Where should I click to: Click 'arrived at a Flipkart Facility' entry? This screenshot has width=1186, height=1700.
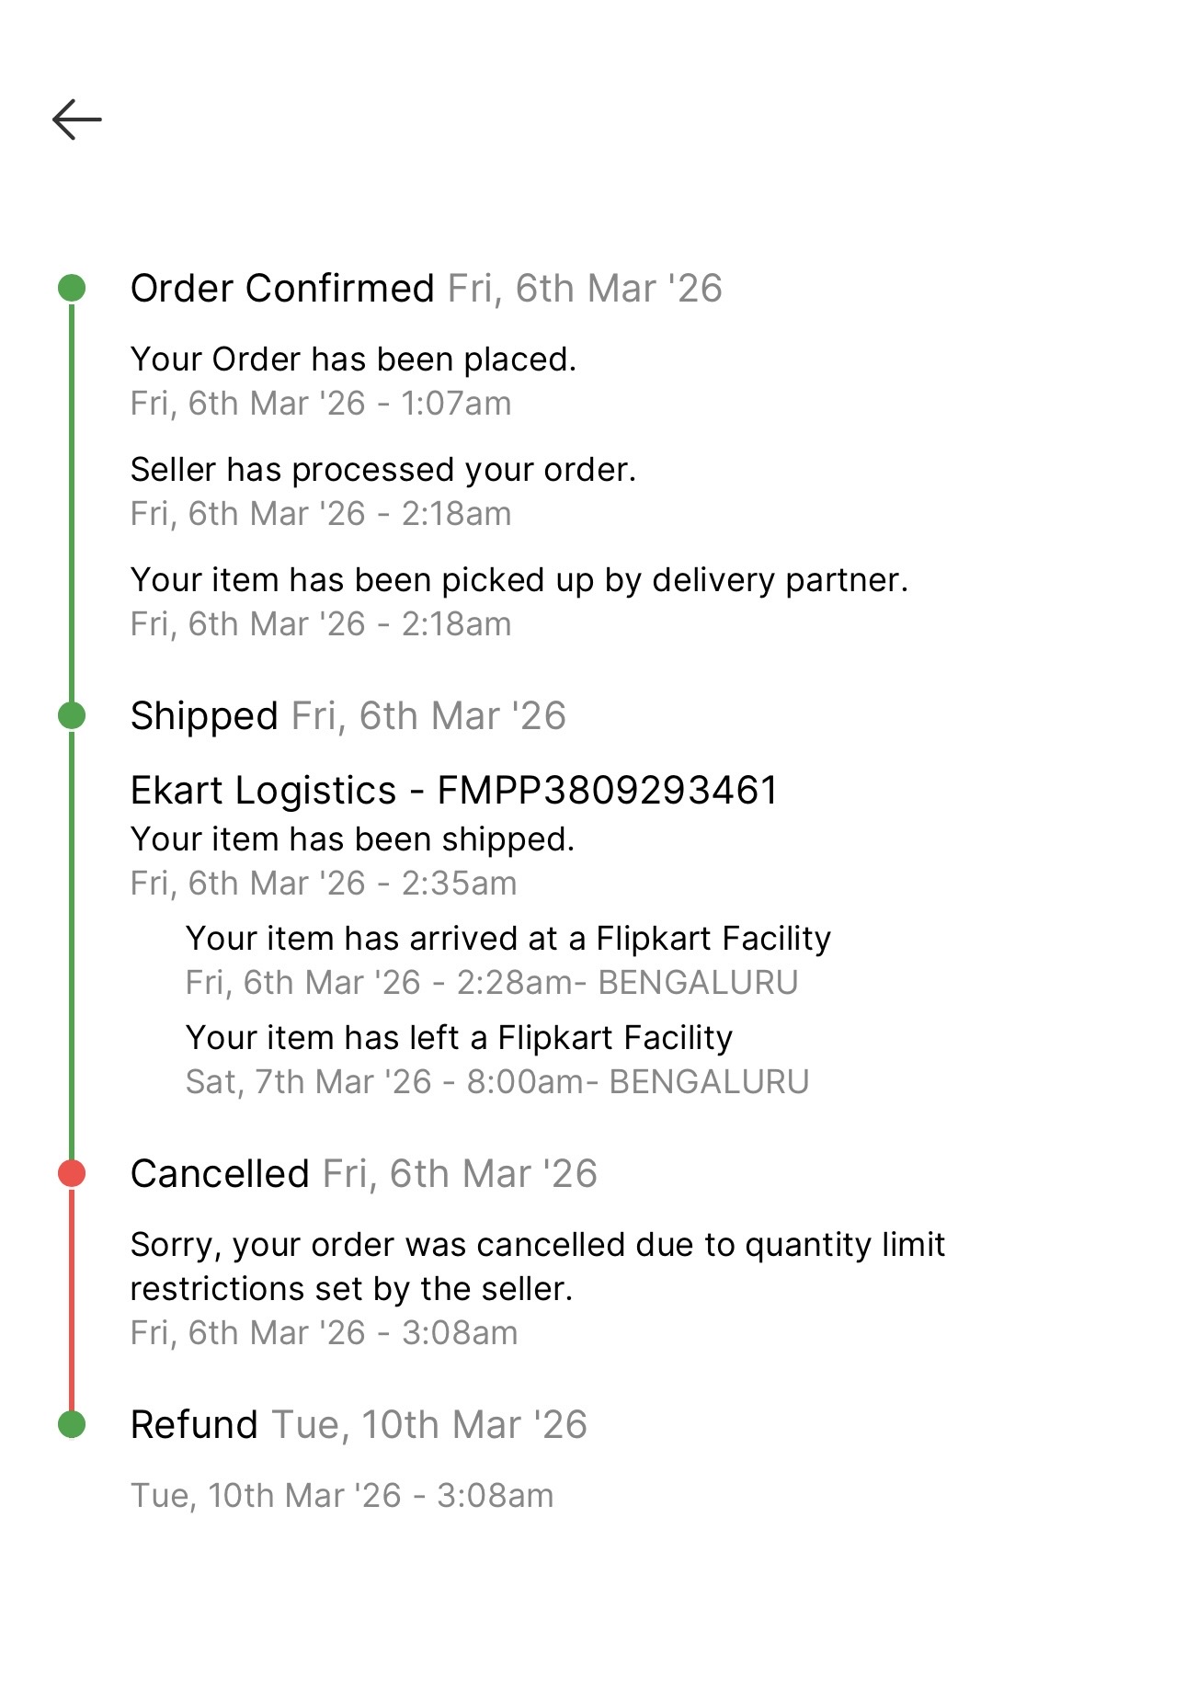(x=507, y=939)
